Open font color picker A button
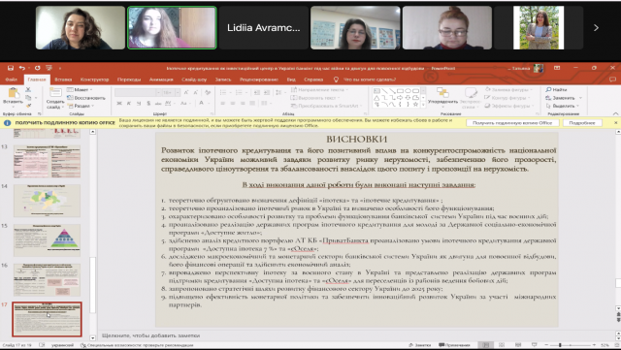The height and width of the screenshot is (350, 621). coord(201,104)
